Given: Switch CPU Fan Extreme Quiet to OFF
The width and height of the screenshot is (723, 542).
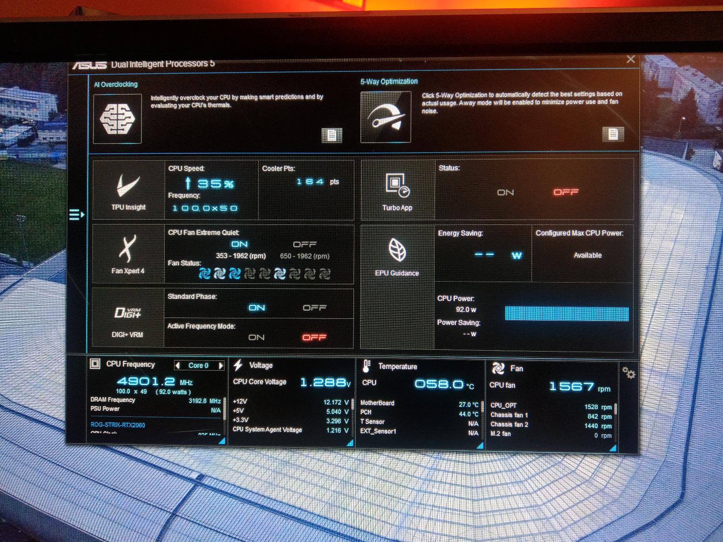Looking at the screenshot, I should point(304,244).
